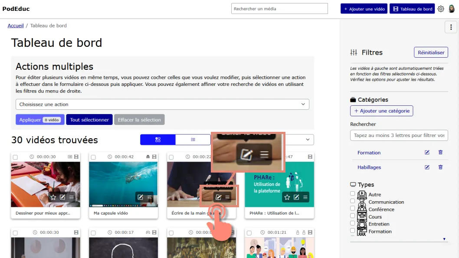
Task: Click 'Effacer la sélection'
Action: 139,120
